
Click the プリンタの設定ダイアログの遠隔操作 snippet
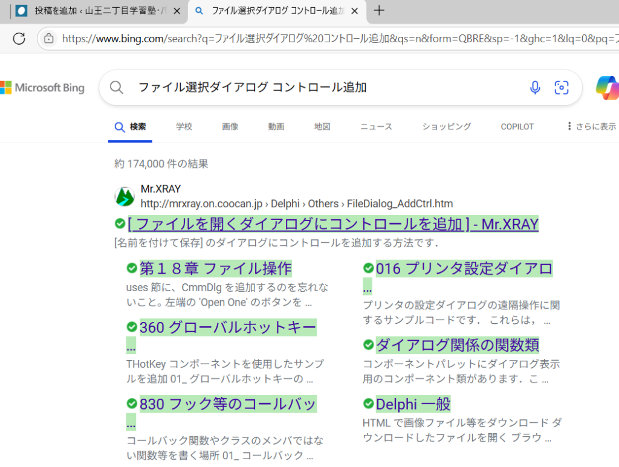(461, 312)
